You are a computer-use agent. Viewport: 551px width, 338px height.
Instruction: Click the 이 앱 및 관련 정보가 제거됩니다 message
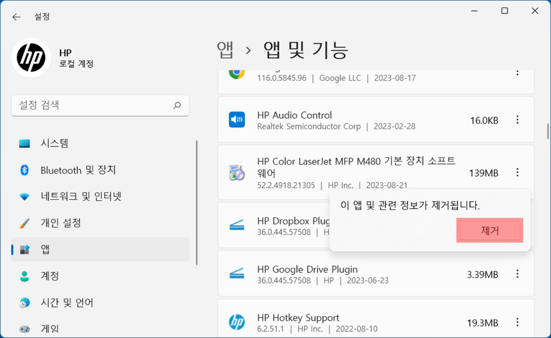tap(410, 206)
